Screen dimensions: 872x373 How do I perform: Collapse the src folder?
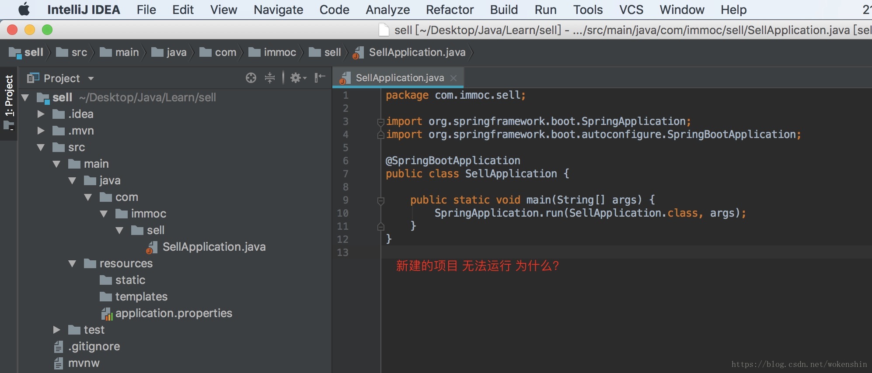41,147
